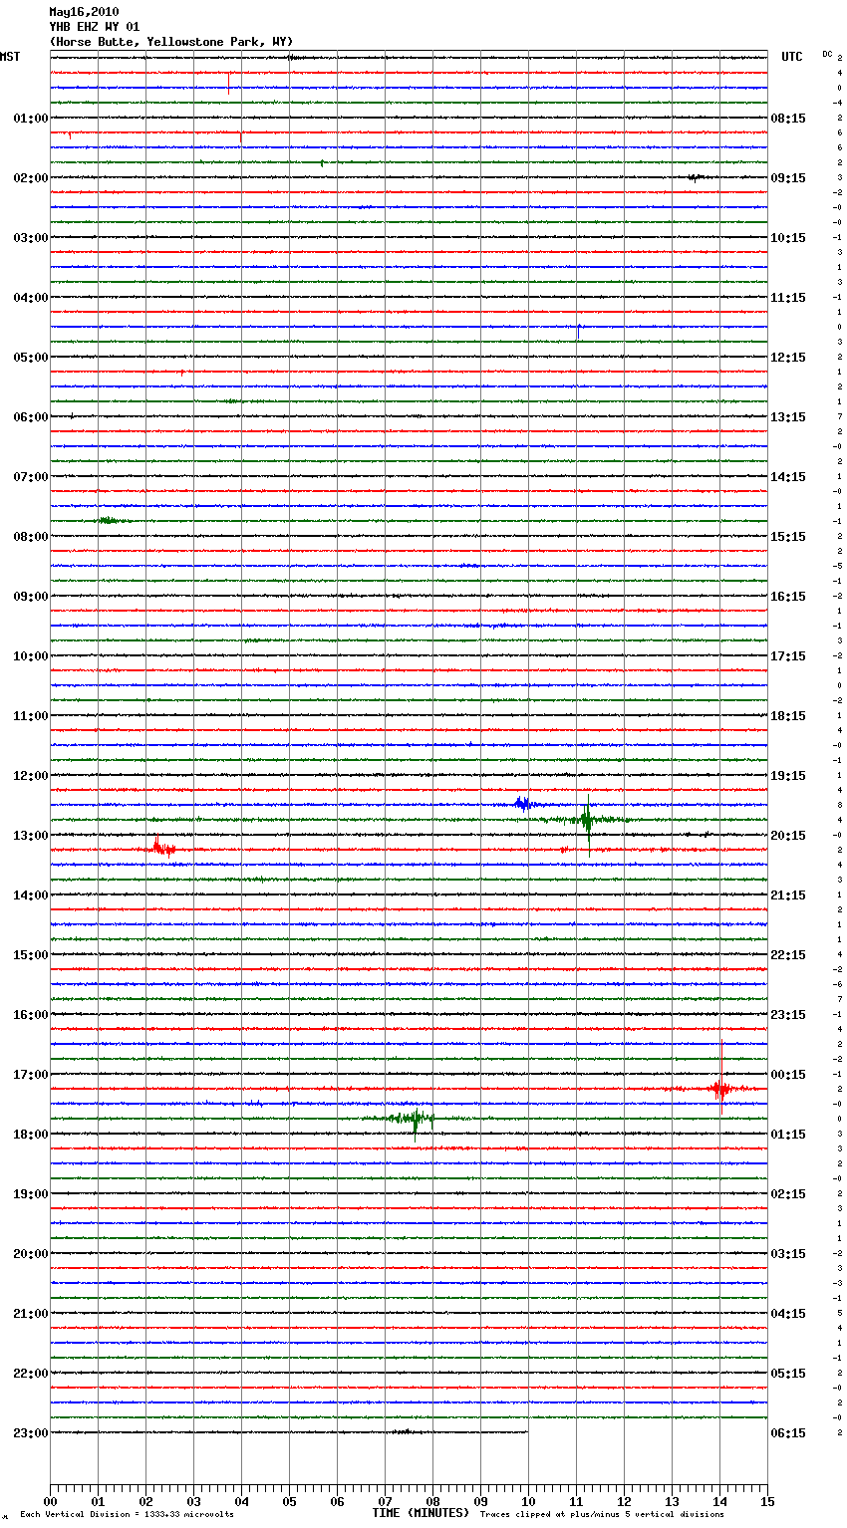Click the minute 15 axis tick label

tap(767, 1502)
